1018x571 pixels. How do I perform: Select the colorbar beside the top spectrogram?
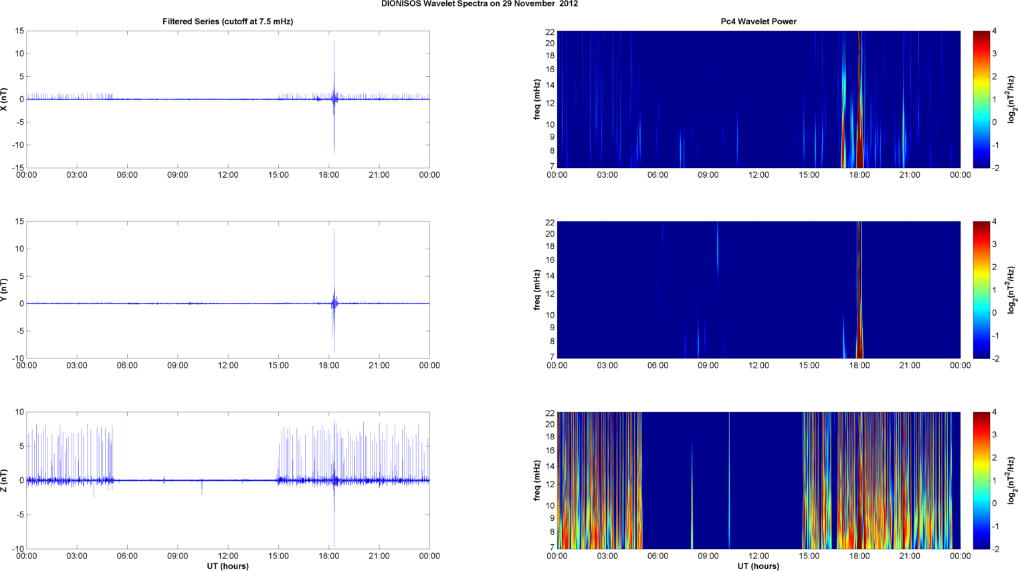981,99
